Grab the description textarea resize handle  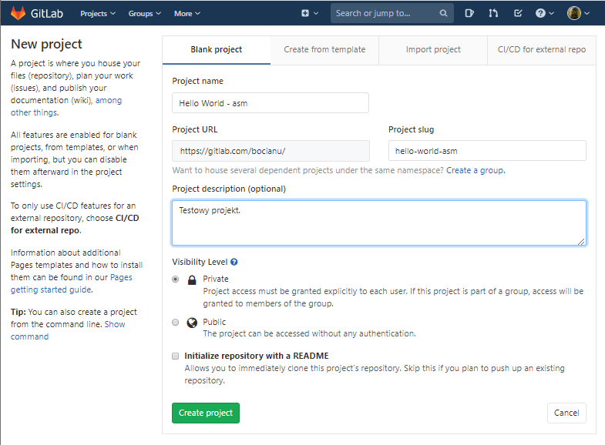[x=581, y=241]
